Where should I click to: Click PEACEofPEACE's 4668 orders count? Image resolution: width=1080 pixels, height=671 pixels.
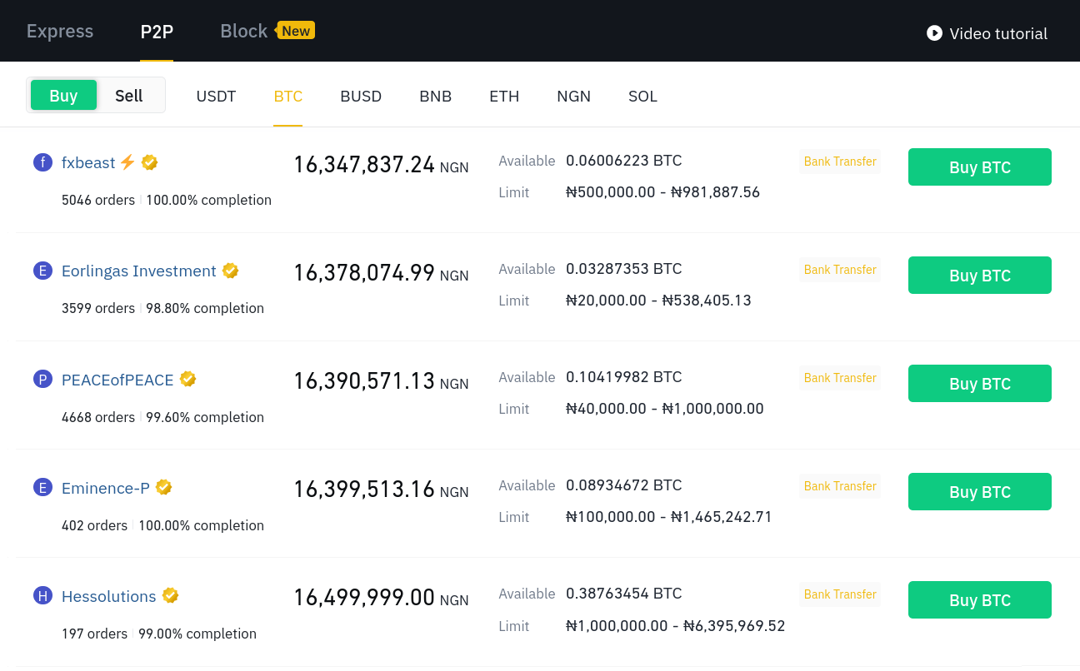pos(98,417)
